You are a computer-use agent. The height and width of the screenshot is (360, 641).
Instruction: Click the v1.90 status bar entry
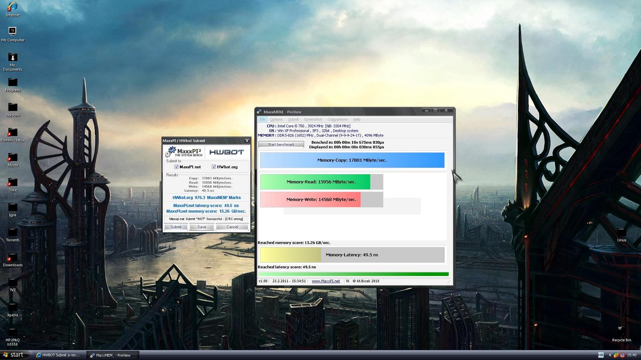263,281
